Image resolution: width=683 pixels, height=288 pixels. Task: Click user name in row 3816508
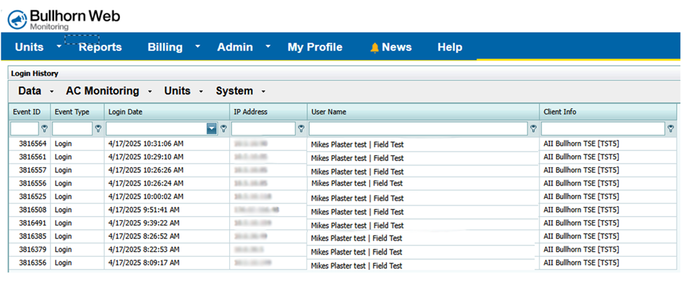tap(357, 212)
